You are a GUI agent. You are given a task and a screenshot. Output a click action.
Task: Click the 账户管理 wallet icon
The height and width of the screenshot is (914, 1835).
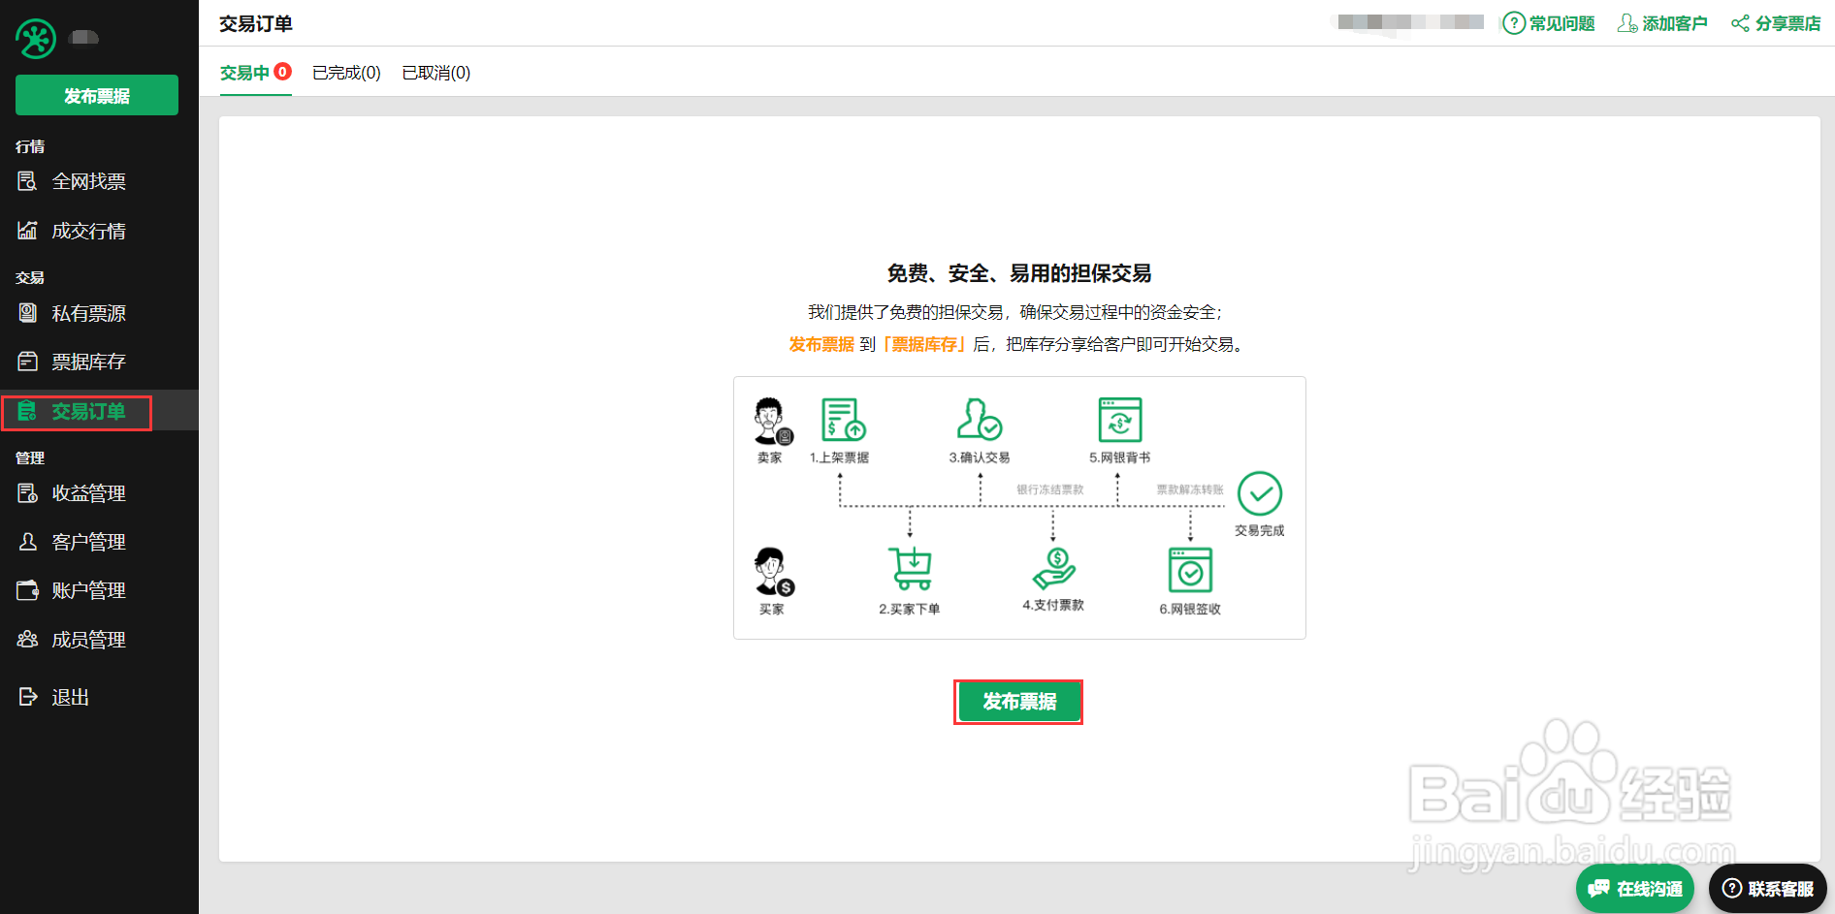click(27, 590)
